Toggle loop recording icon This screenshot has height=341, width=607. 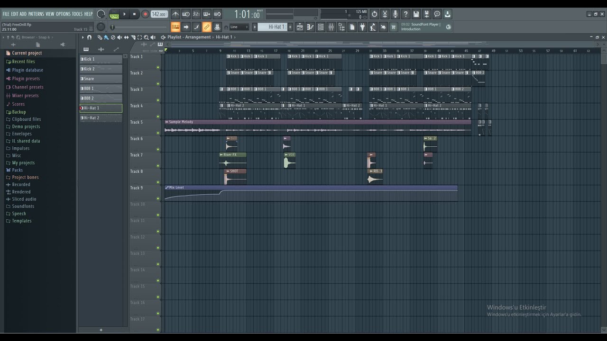[217, 14]
